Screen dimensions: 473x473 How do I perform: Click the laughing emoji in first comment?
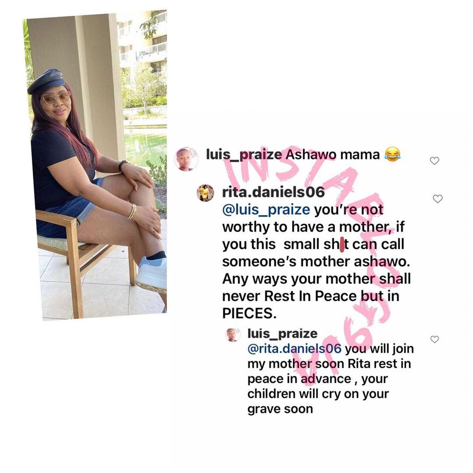[392, 155]
